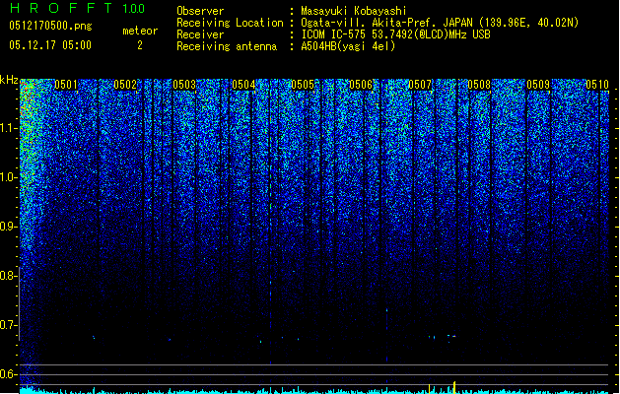Click the 0509 time marker
The height and width of the screenshot is (394, 620).
[538, 85]
